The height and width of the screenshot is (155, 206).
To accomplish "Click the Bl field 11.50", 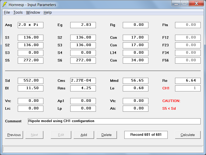I will coord(30,88).
